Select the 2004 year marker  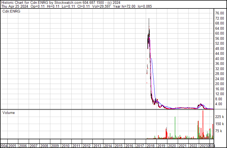pos(4,146)
